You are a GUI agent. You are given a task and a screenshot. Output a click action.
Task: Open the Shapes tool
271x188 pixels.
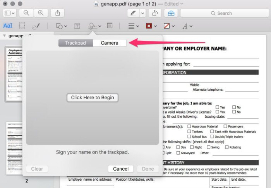(59, 26)
